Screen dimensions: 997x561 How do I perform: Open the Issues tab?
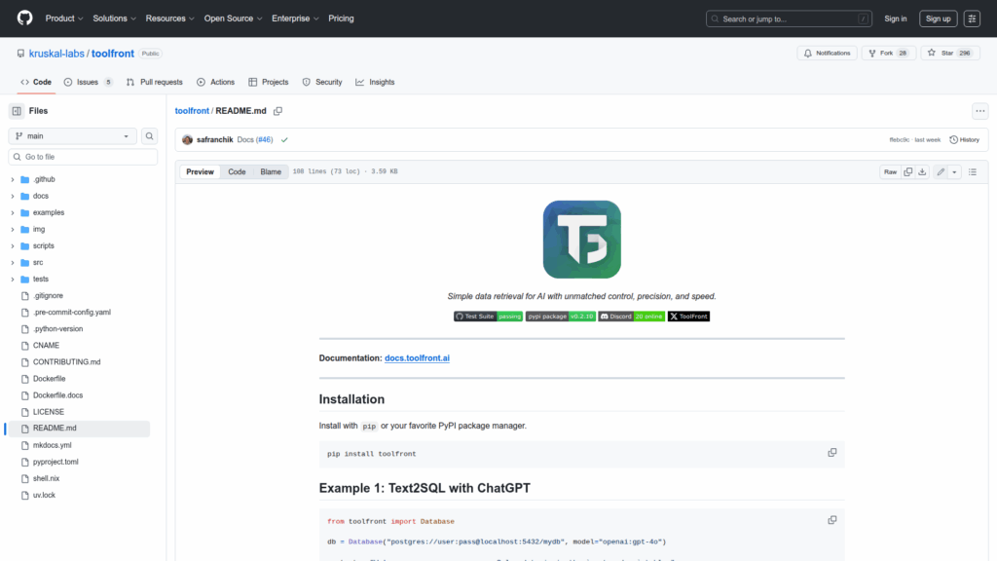(88, 82)
